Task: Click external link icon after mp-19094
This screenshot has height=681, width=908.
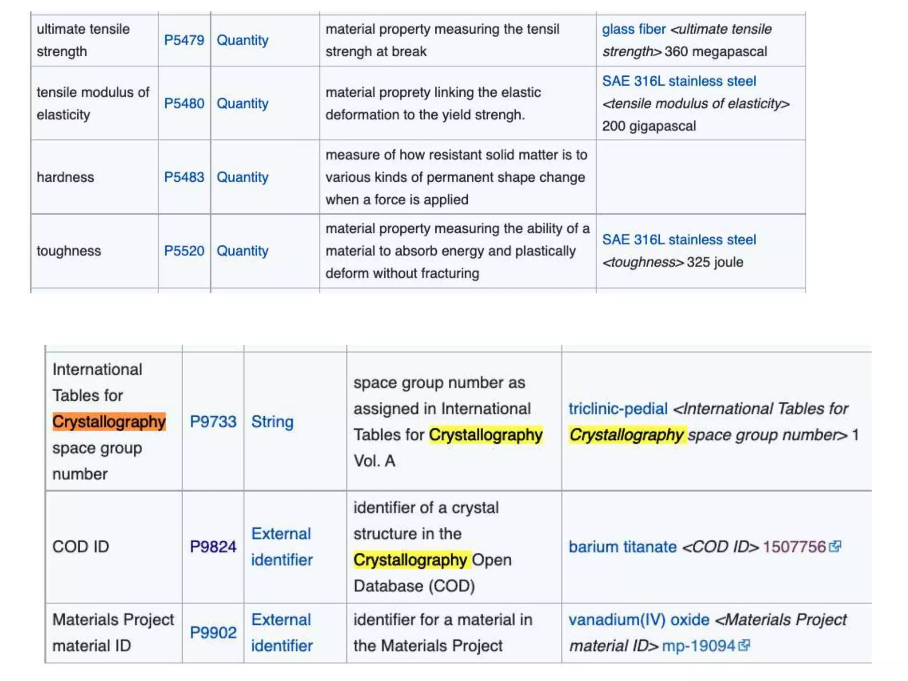Action: tap(744, 645)
